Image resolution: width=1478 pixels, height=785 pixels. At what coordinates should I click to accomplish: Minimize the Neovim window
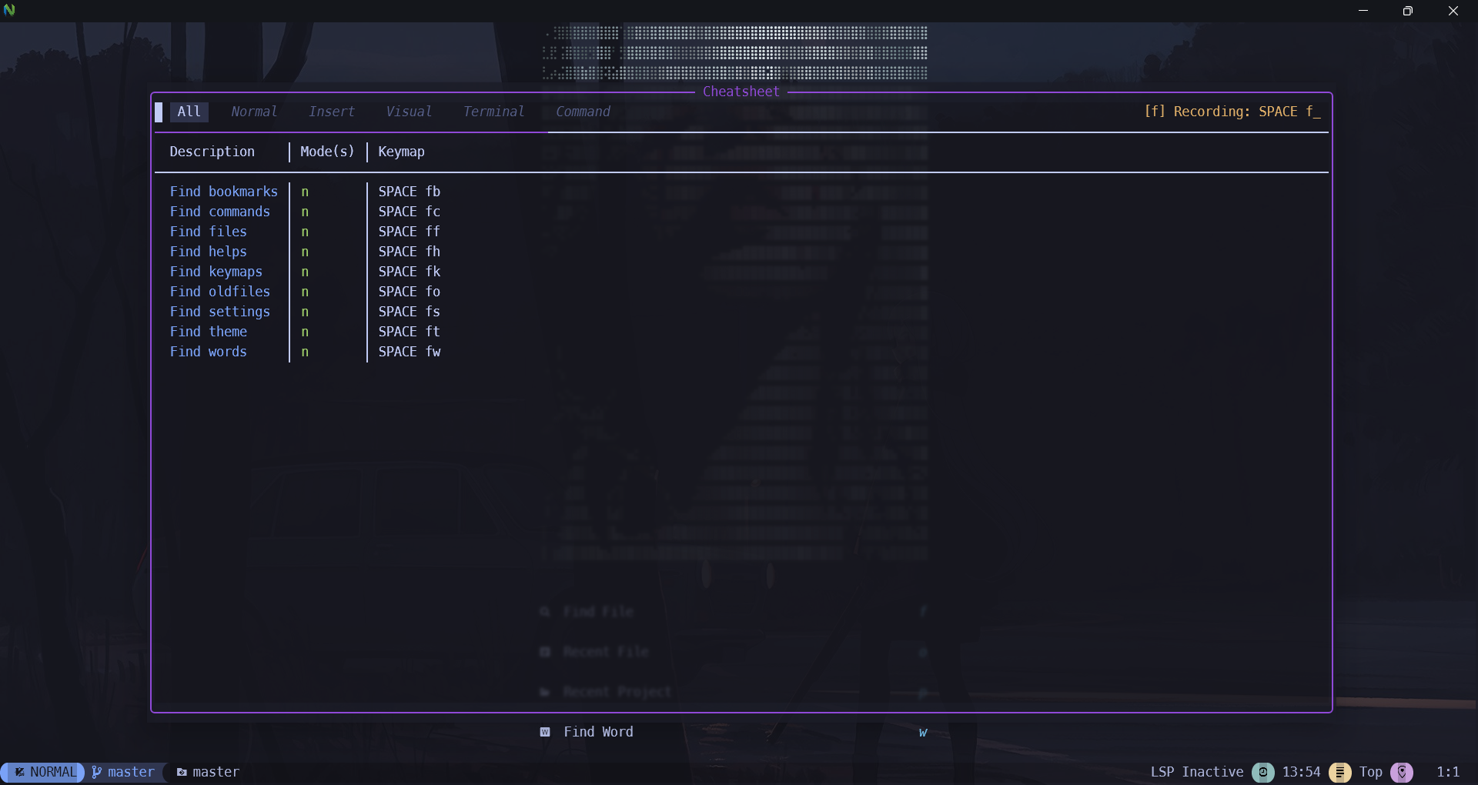(1363, 11)
